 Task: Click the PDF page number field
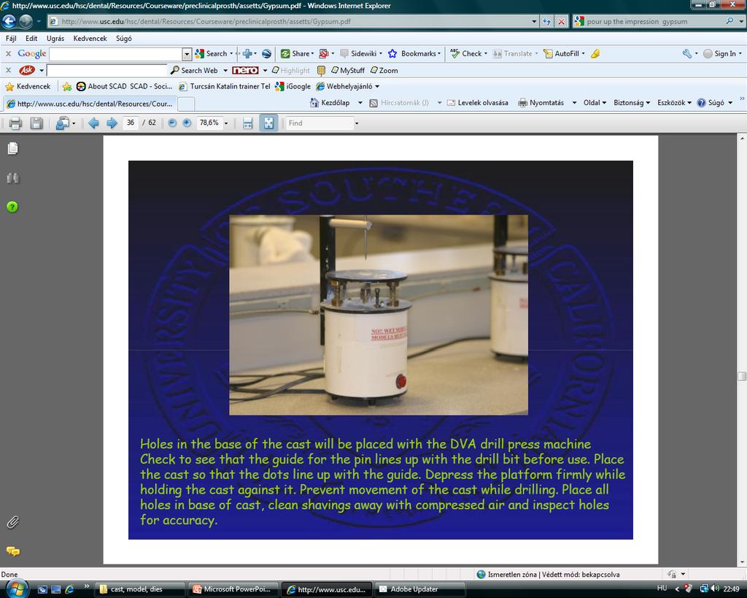coord(131,123)
